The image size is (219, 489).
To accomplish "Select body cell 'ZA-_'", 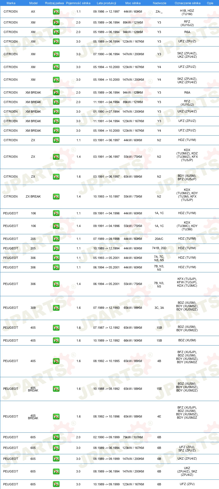I will point(159,12).
